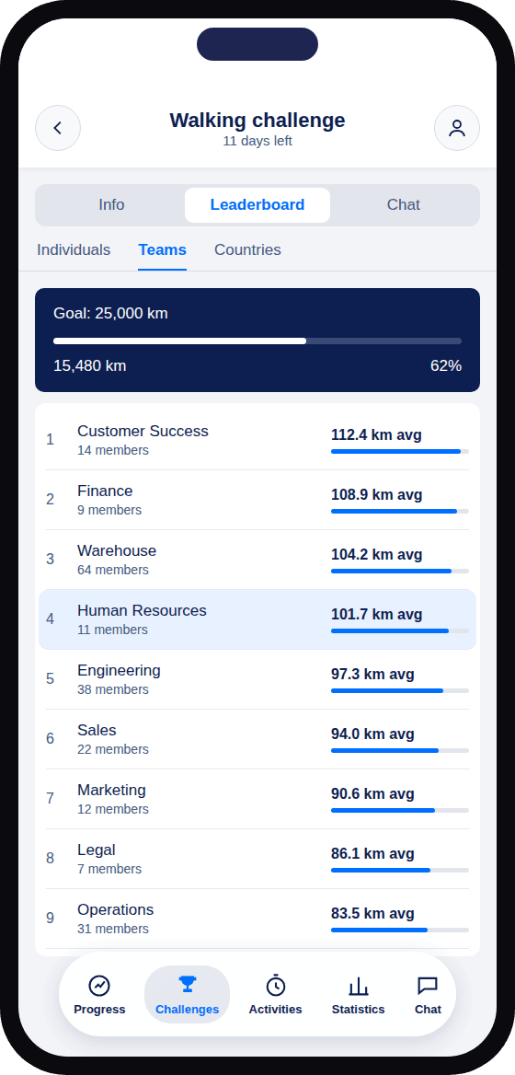Click the 104.2 km avg value
515x1075 pixels.
point(376,554)
